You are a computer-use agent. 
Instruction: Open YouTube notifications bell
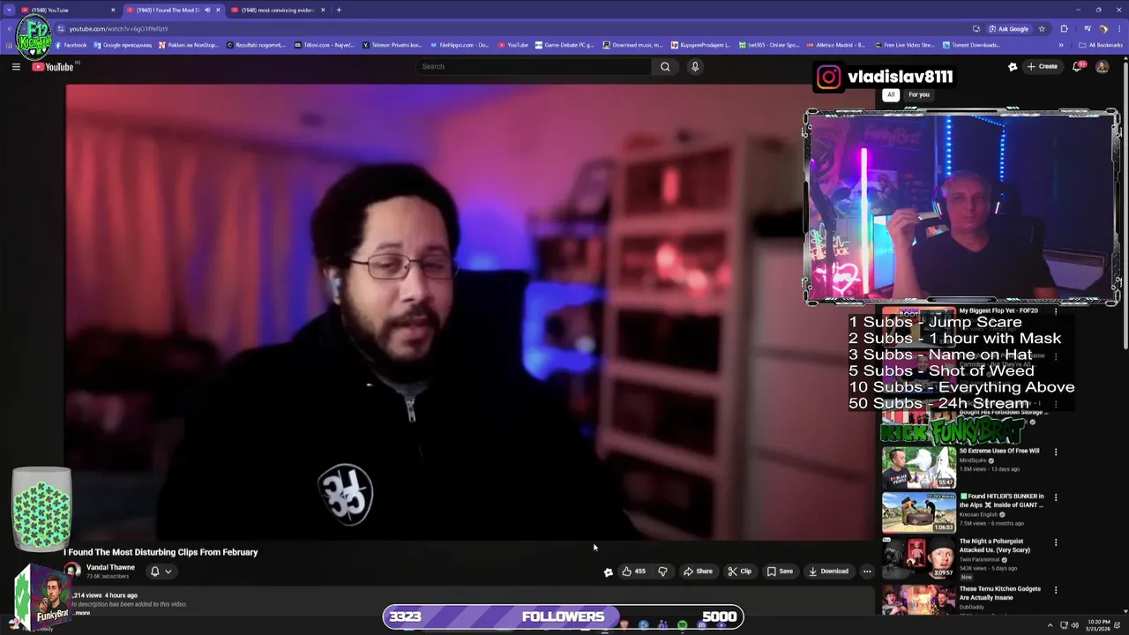1077,66
